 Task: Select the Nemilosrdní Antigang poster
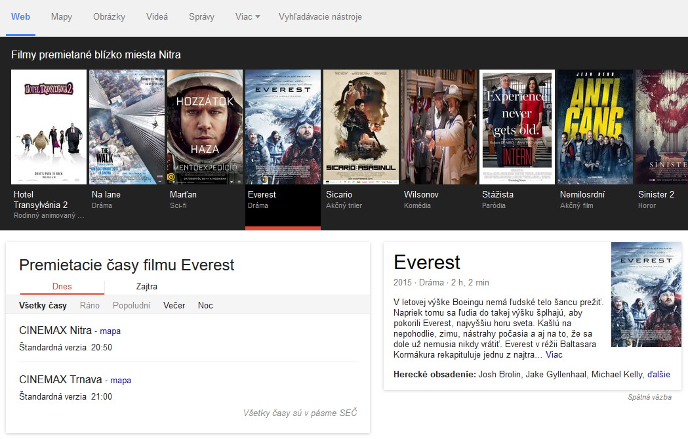coord(596,127)
